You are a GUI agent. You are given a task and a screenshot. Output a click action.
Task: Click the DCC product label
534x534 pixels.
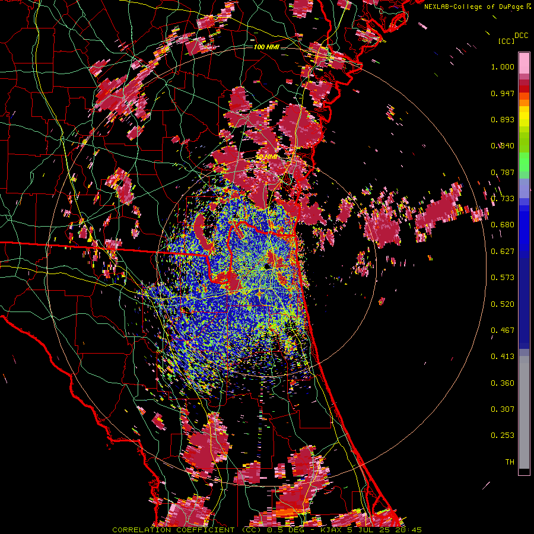[x=522, y=36]
